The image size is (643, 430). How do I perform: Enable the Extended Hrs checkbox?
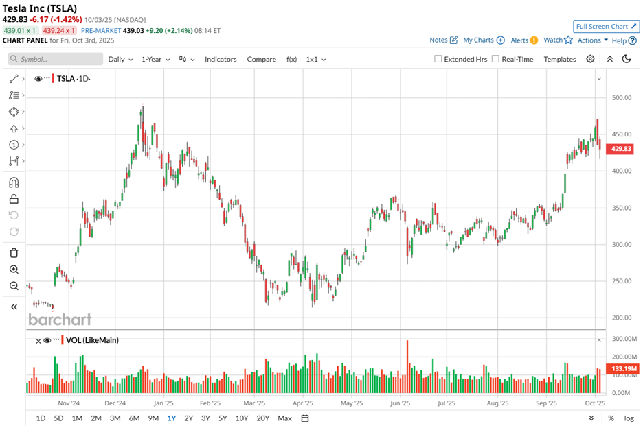pyautogui.click(x=438, y=59)
